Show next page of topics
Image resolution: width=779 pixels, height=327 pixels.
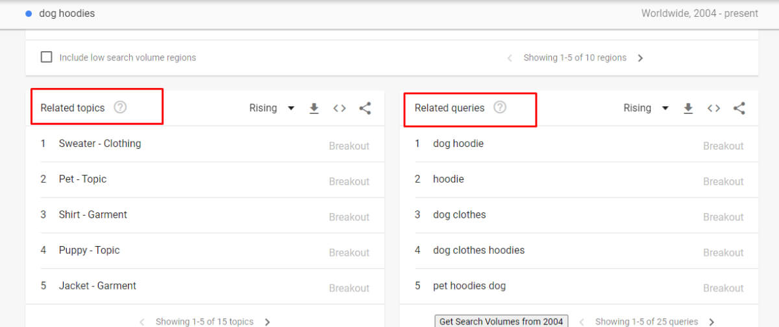click(267, 321)
